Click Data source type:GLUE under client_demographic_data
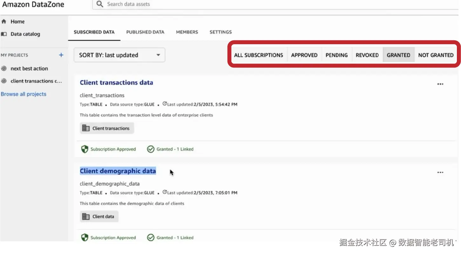461x254 pixels. point(132,193)
